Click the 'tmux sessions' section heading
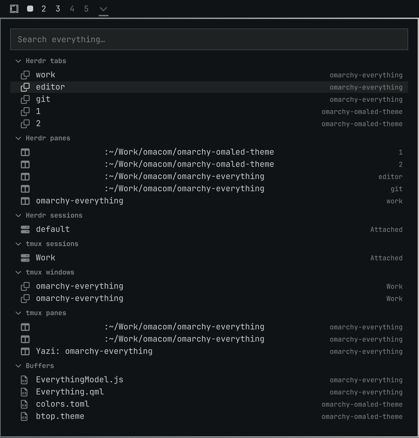 [52, 244]
